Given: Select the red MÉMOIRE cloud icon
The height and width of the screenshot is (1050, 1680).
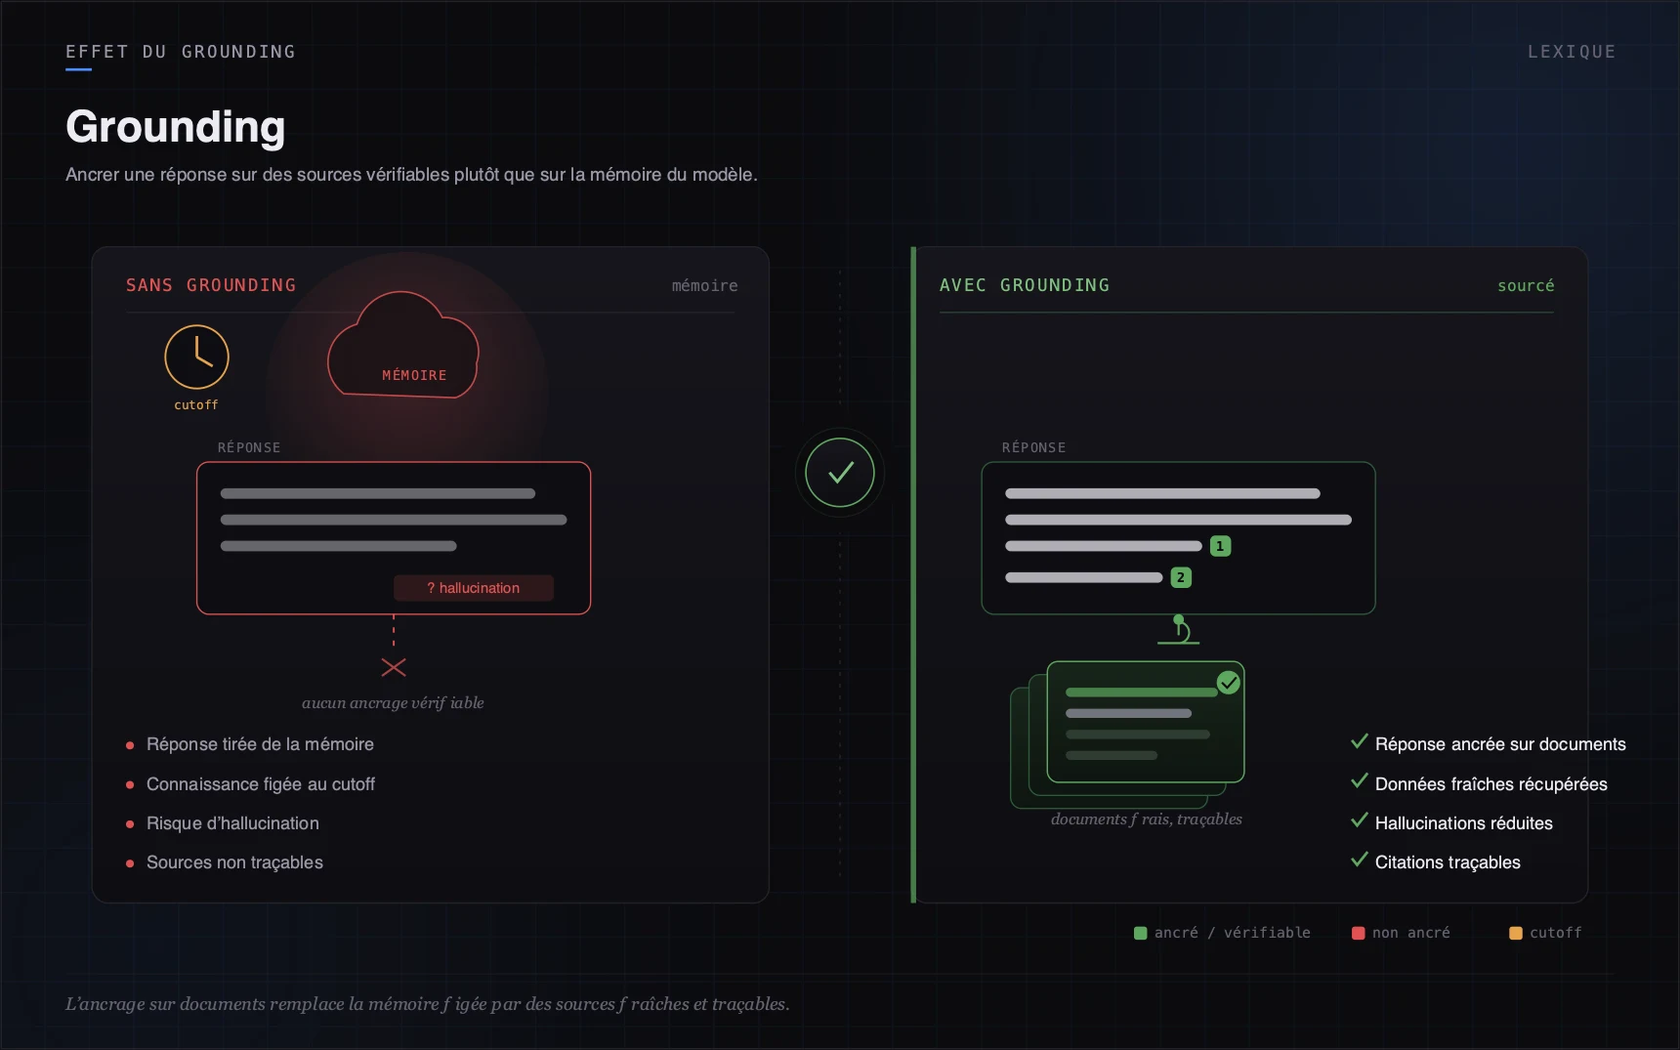Looking at the screenshot, I should point(403,345).
